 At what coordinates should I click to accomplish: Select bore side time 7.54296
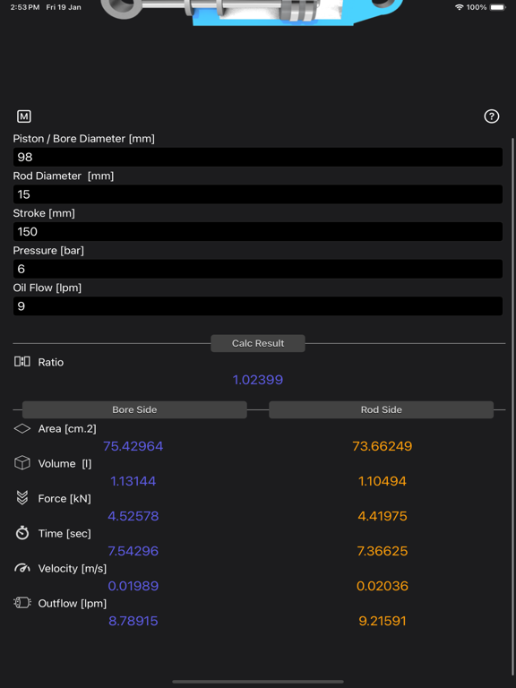133,551
